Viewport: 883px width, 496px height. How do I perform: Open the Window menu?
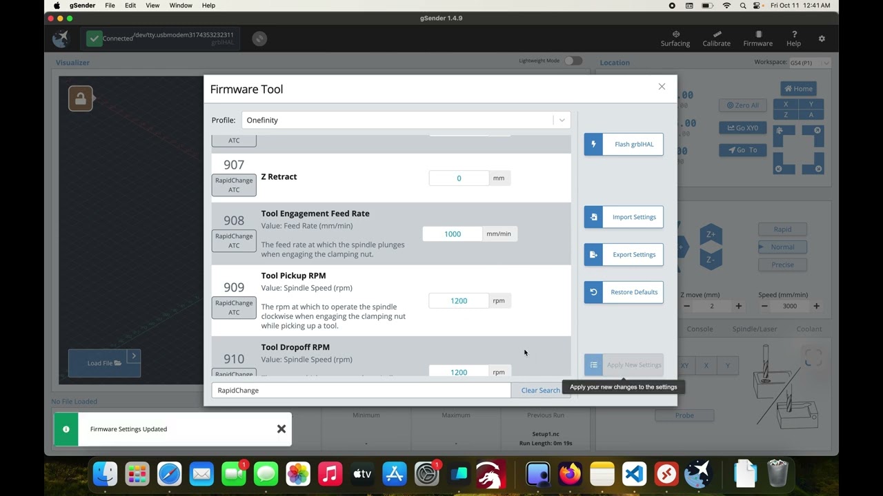click(181, 6)
